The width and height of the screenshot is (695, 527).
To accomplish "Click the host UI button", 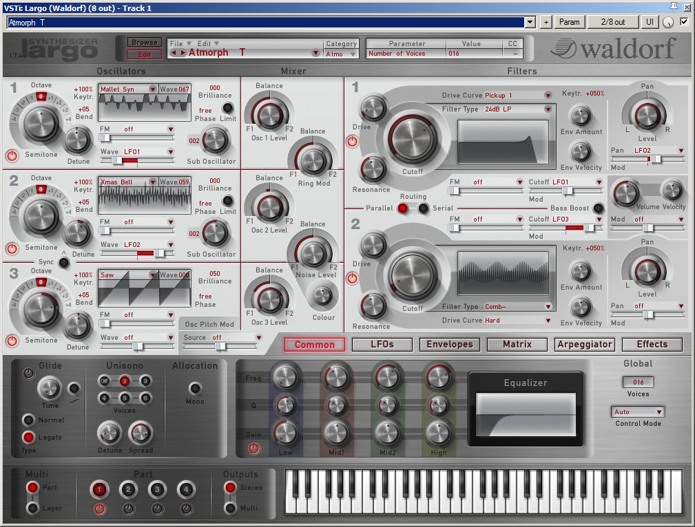I will point(650,22).
